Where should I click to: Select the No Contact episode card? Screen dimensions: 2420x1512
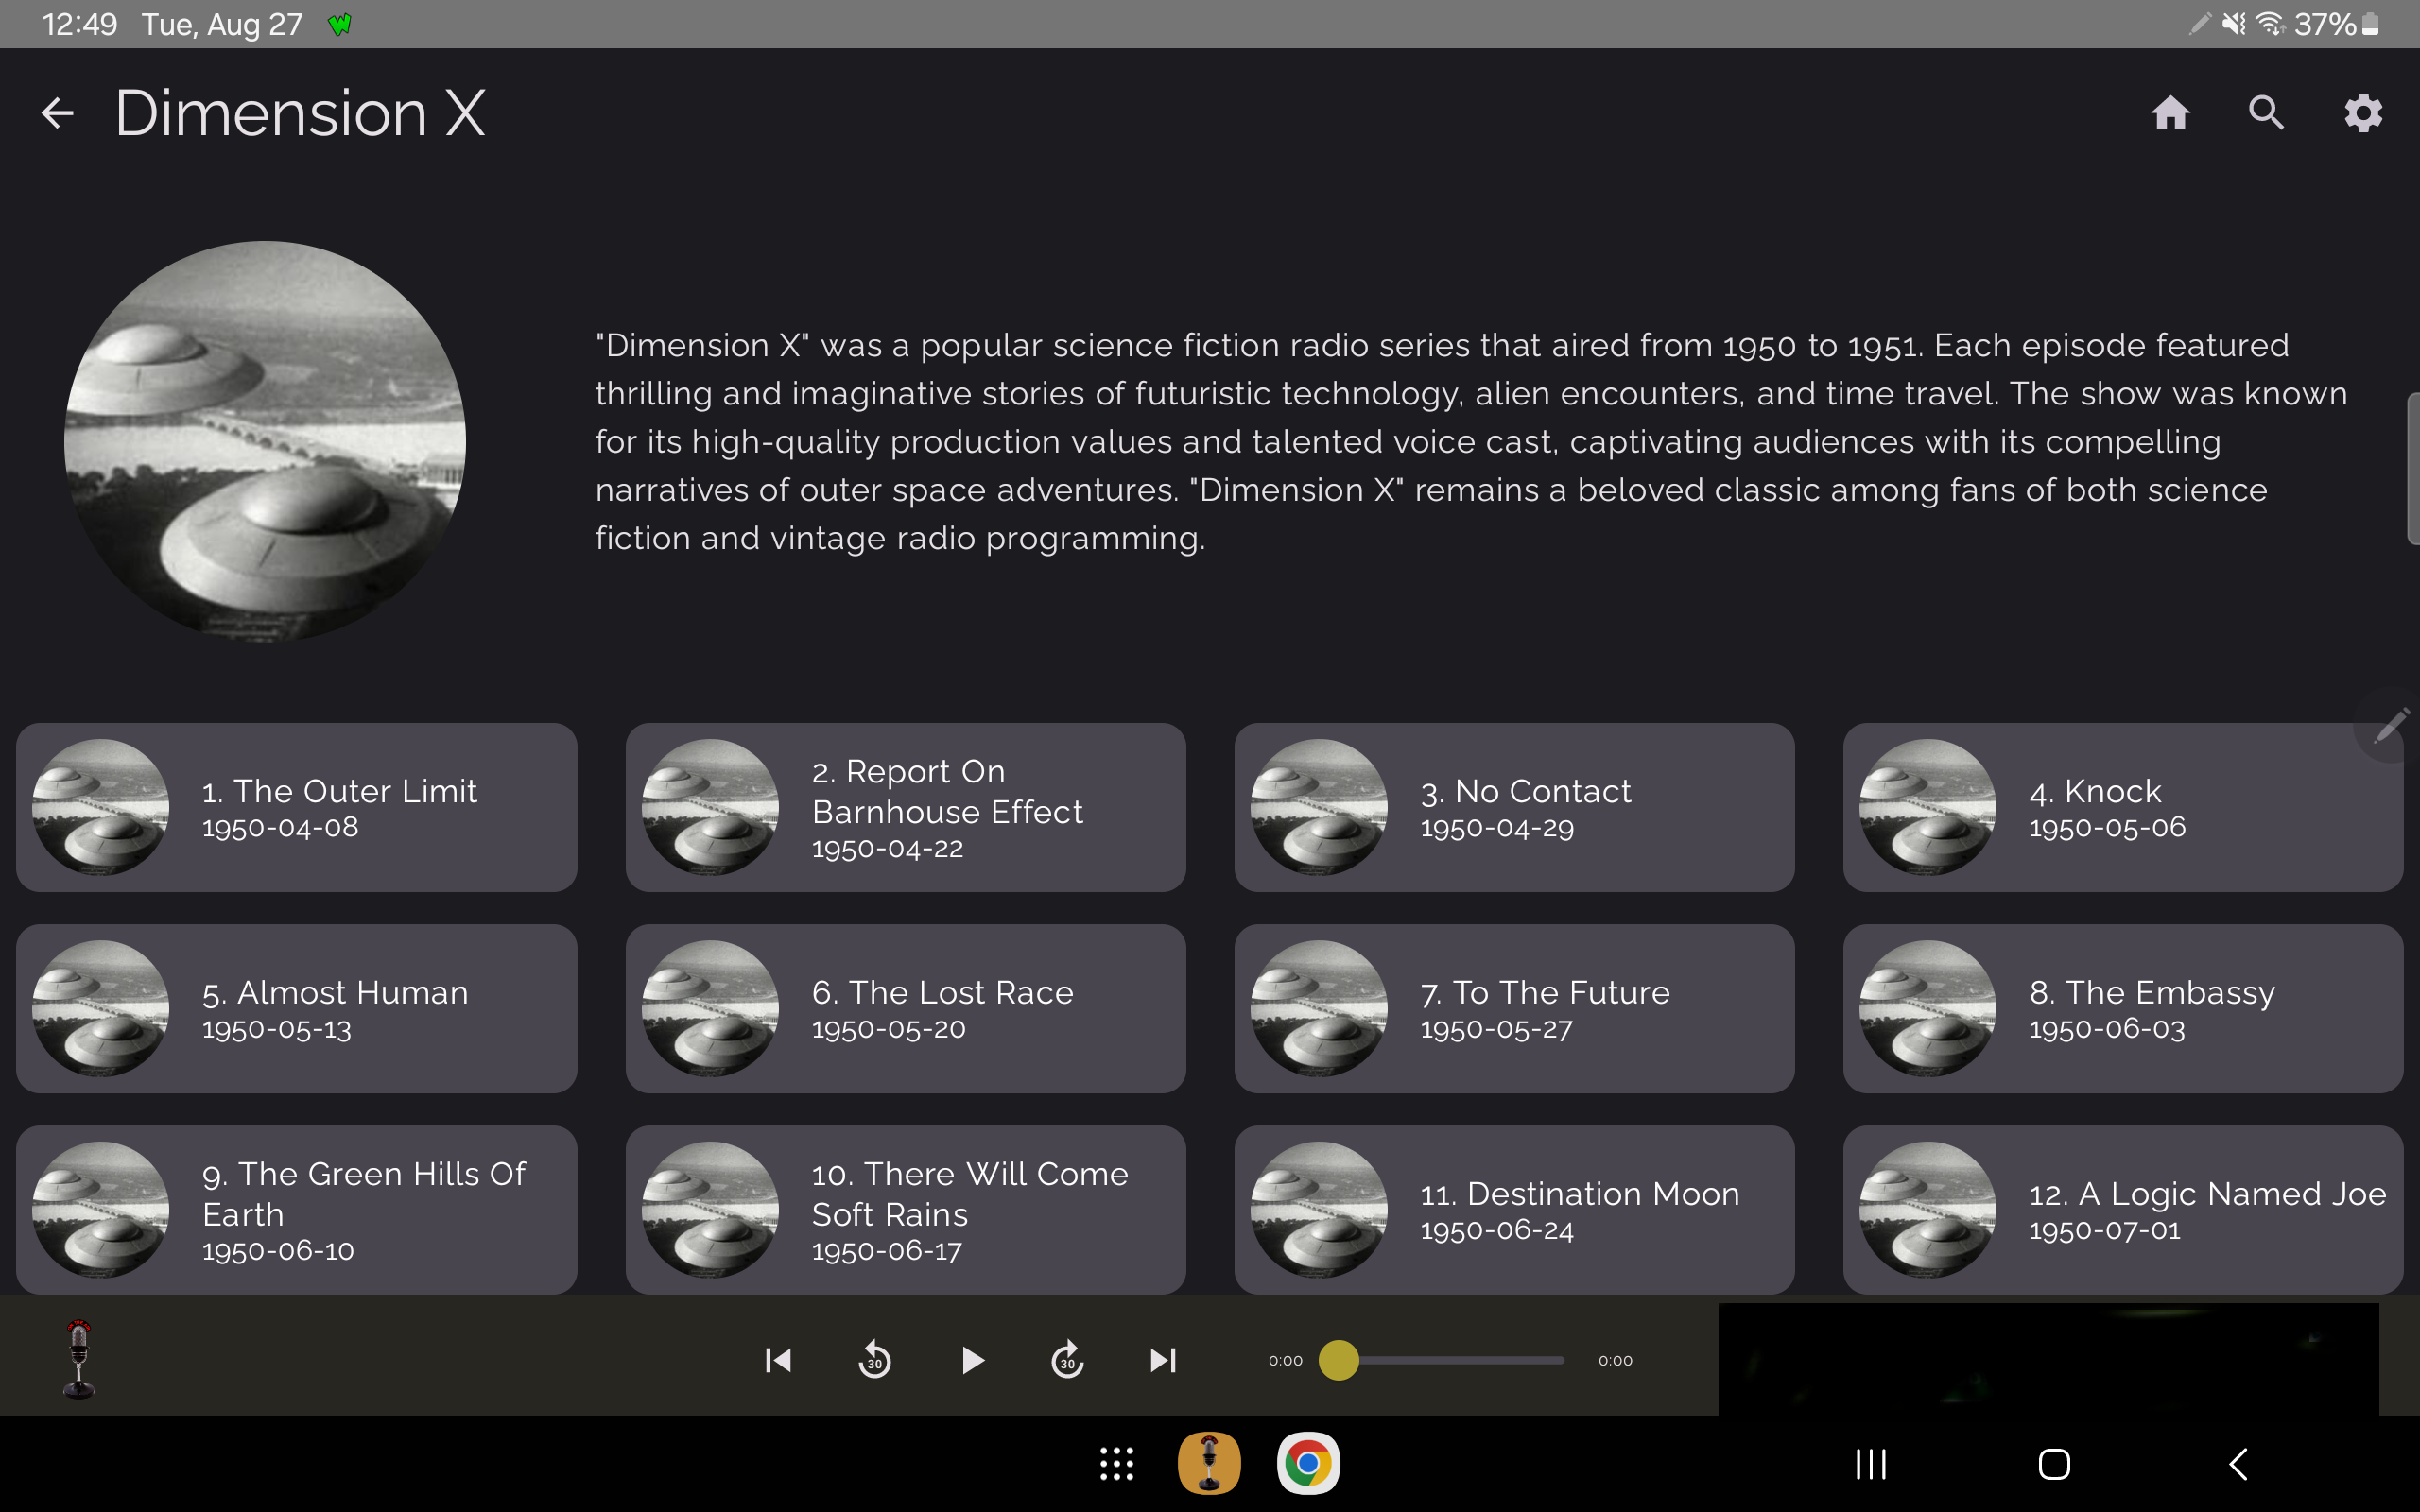(x=1513, y=806)
